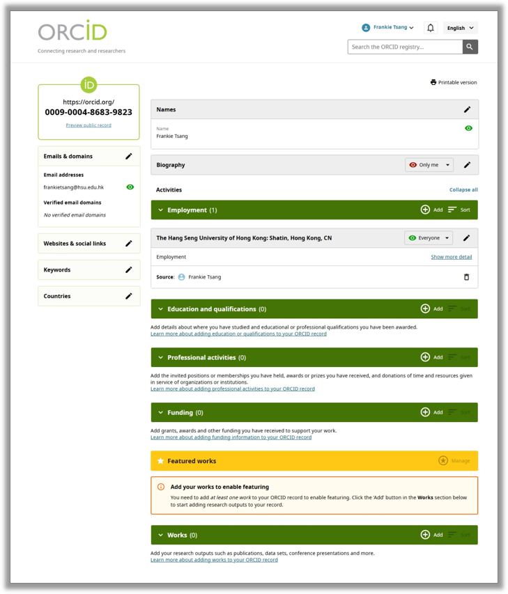Add an Education and qualifications entry
Image resolution: width=508 pixels, height=594 pixels.
point(432,308)
